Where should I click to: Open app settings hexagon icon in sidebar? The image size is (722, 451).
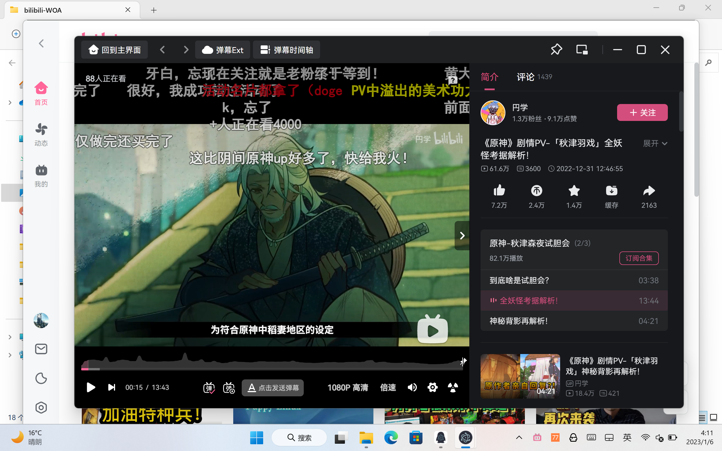[41, 408]
